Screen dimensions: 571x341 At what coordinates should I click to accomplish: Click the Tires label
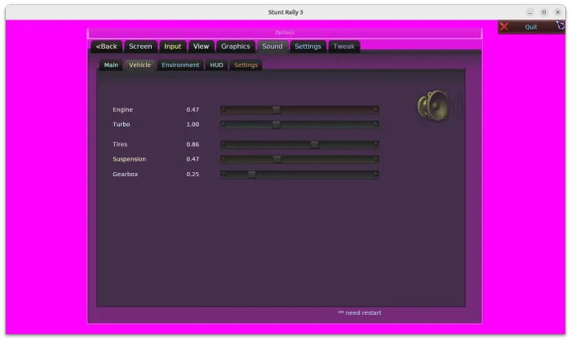[x=120, y=144]
